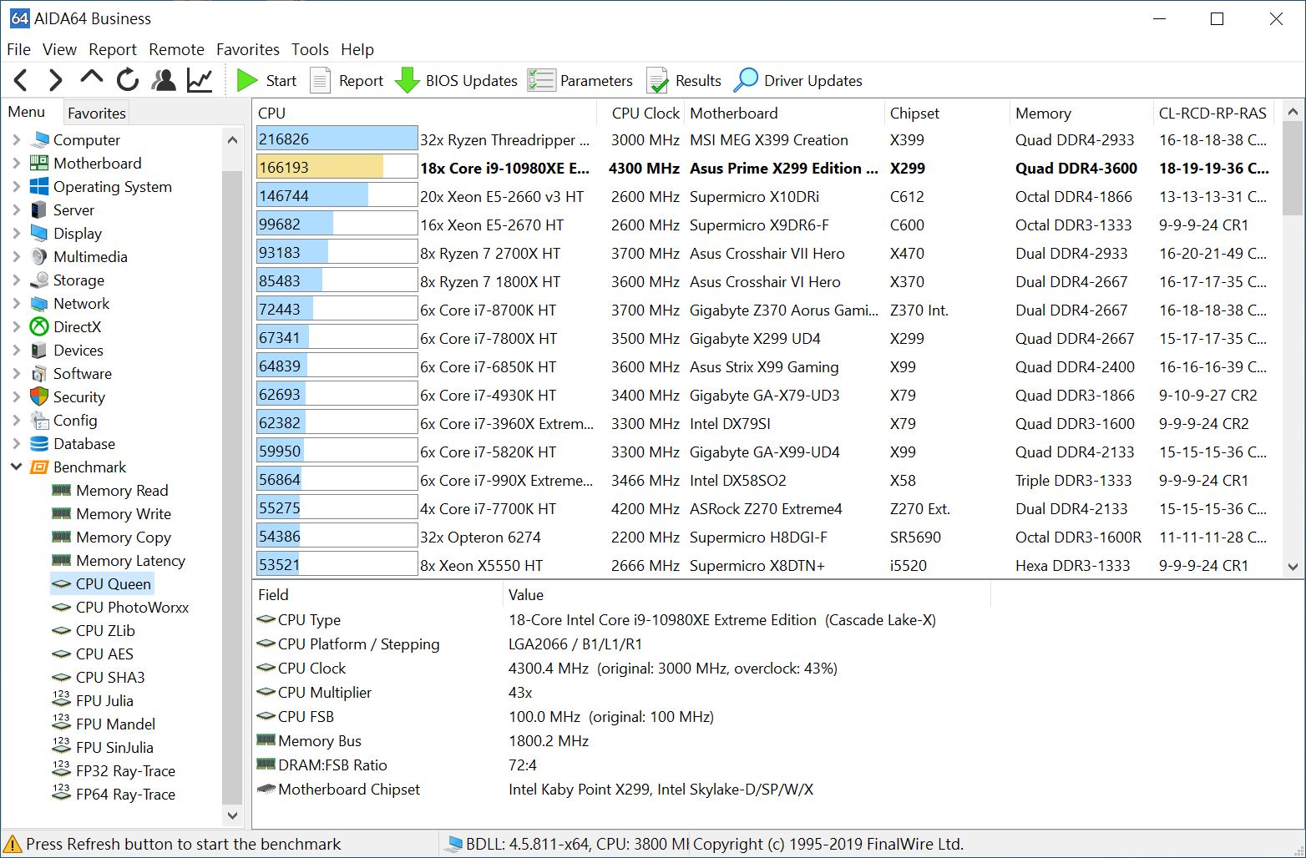Select the FPU Julia benchmark
This screenshot has height=858, width=1306.
[x=104, y=700]
